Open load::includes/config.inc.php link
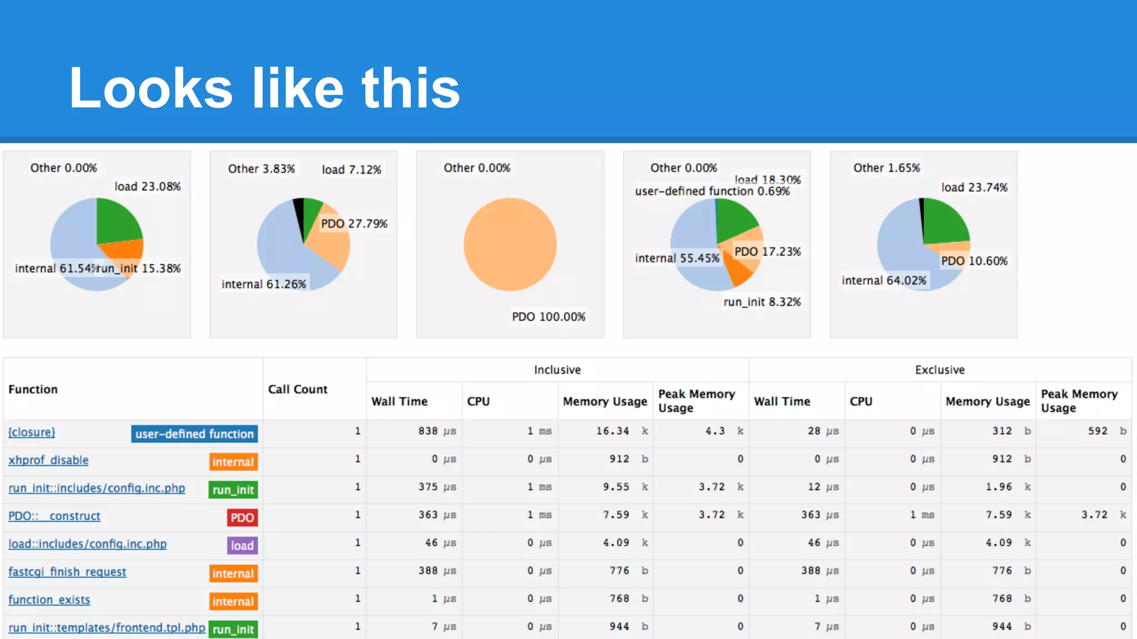The image size is (1137, 639). pyautogui.click(x=87, y=544)
